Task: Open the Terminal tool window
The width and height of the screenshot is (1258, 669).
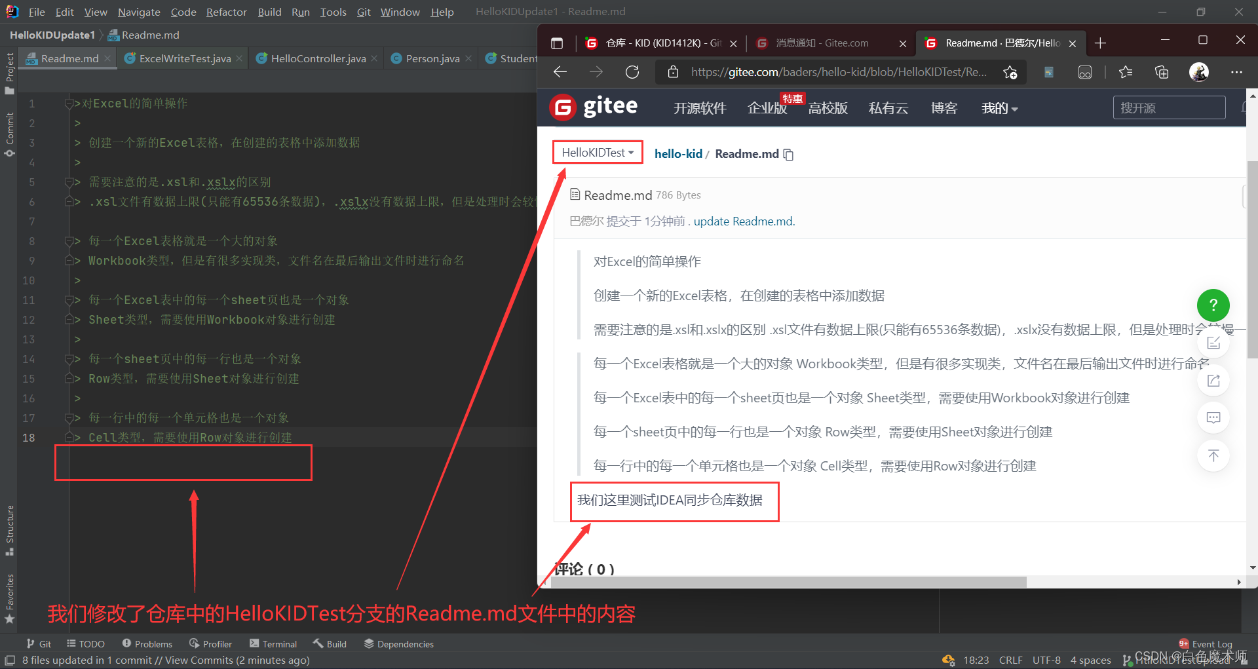Action: click(x=274, y=644)
